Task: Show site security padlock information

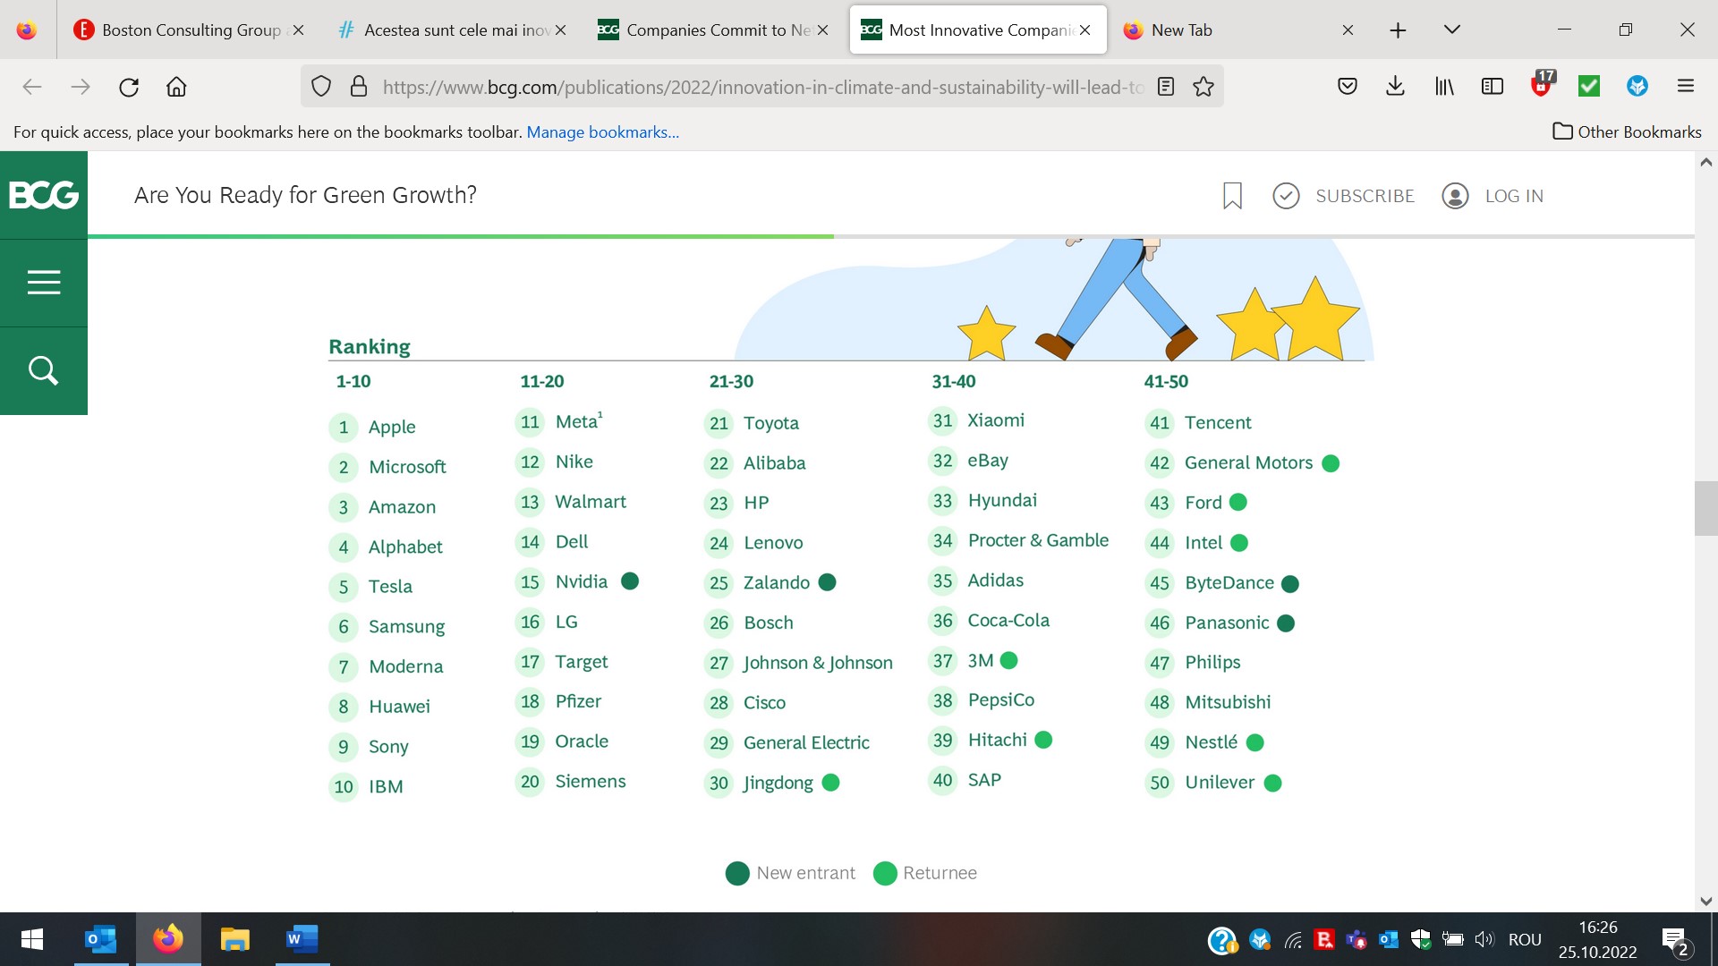Action: [359, 87]
